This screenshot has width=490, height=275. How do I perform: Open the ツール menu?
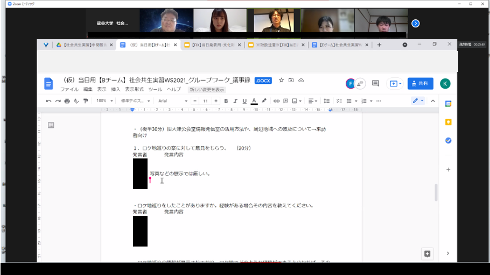click(x=155, y=90)
